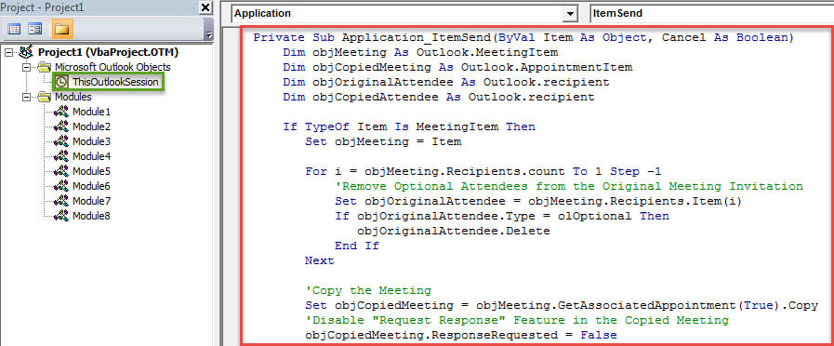Click the Module7 module icon
This screenshot has height=346, width=834.
point(61,201)
